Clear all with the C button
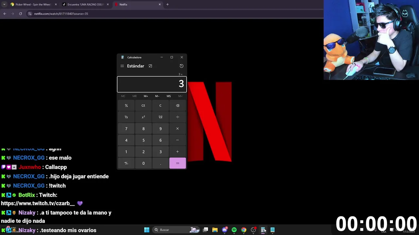 (x=160, y=105)
